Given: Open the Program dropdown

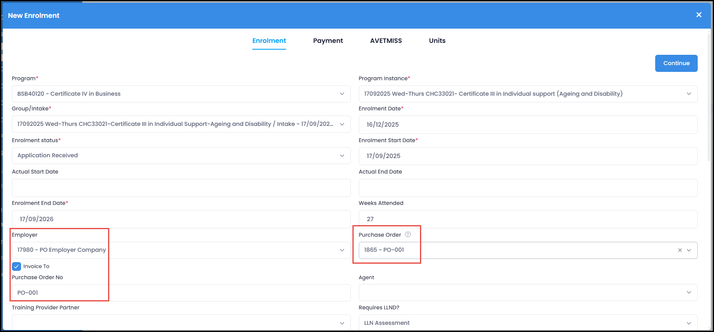Looking at the screenshot, I should pos(181,94).
